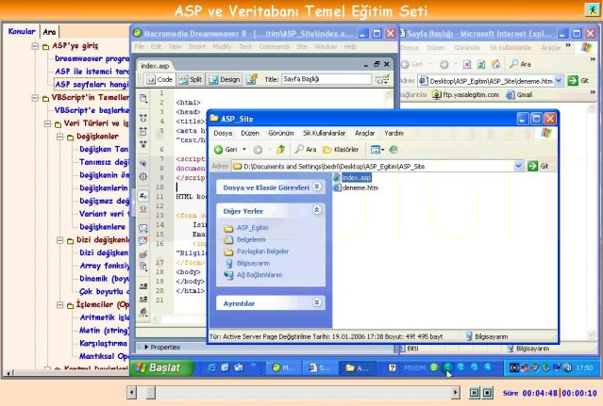Screen dimensions: 603x406
Task: Collapse the Dizi değişkenler tree node
Action: [60, 240]
